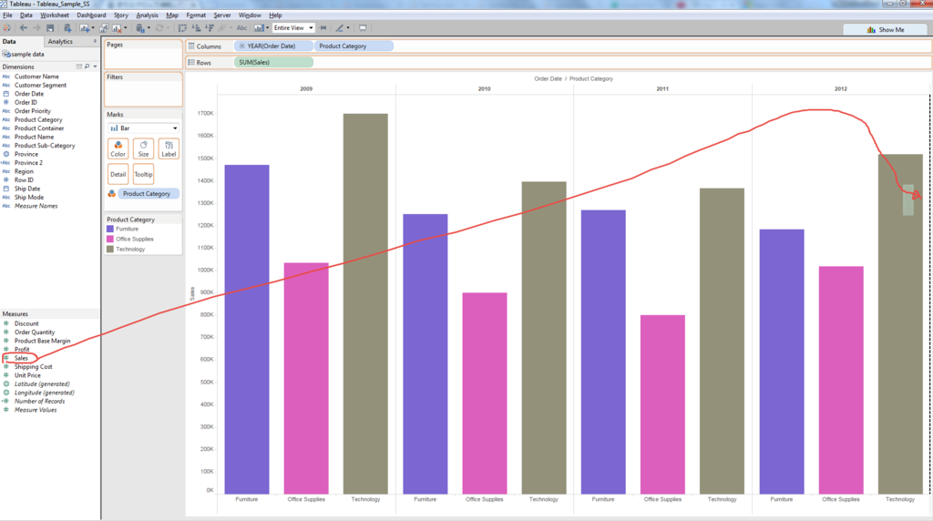Click the Find Field magnifier icon
Viewport: 933px width, 521px height.
coord(87,66)
